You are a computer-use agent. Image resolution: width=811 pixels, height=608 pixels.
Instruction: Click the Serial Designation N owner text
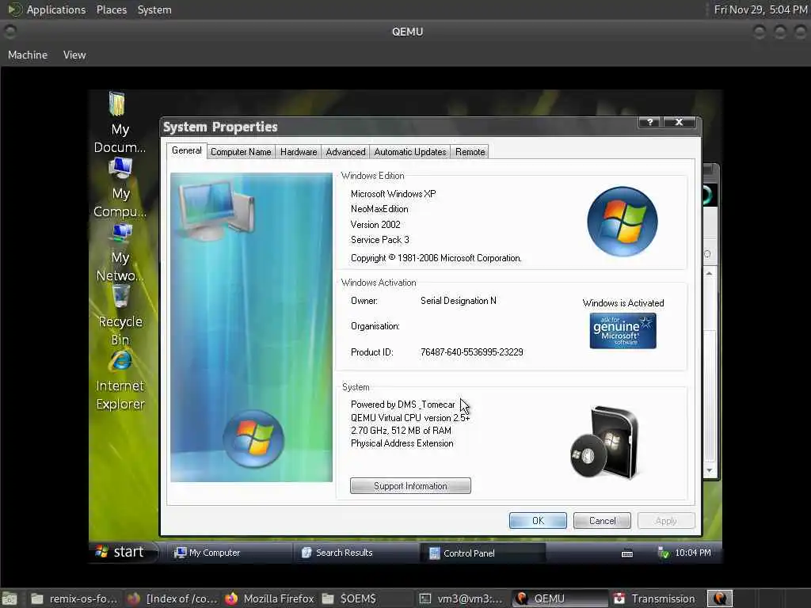pos(459,301)
